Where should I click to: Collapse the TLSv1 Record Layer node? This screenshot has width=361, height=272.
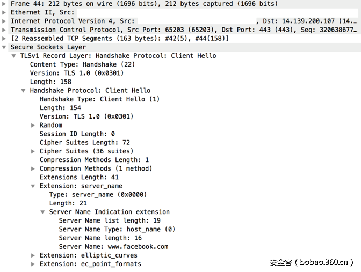pyautogui.click(x=14, y=56)
